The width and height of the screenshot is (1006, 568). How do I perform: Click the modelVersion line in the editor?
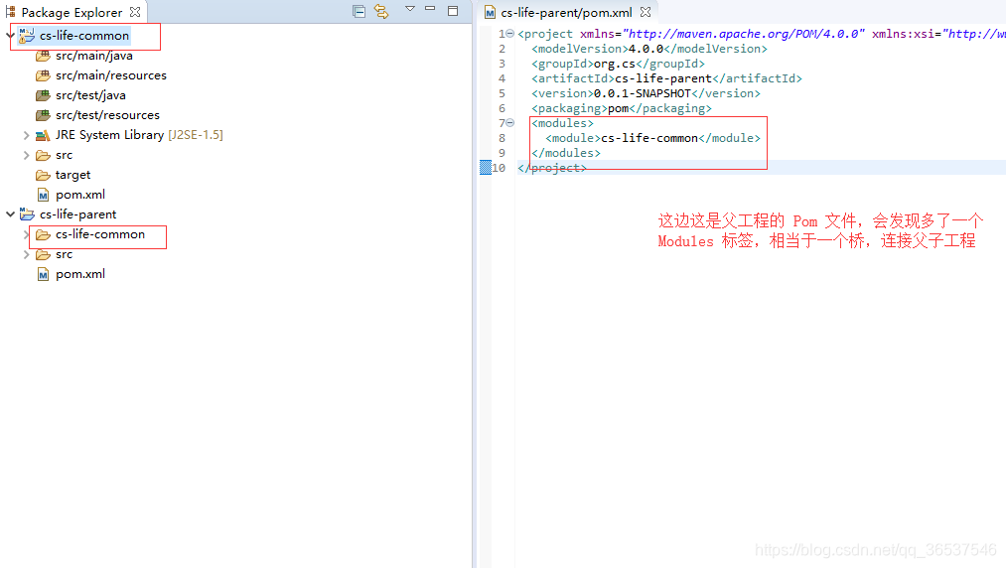coord(649,49)
